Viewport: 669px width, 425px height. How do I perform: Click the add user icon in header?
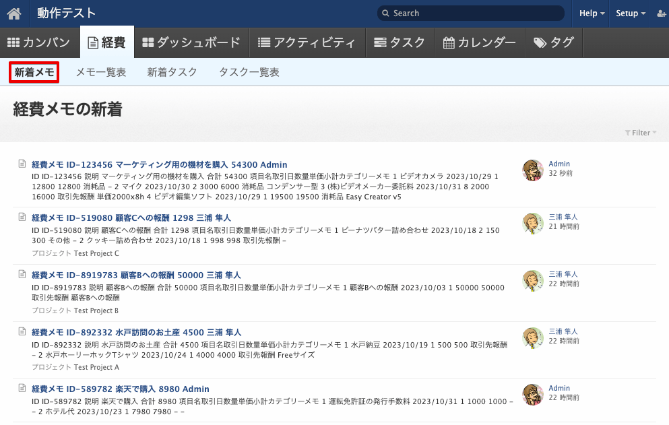click(x=662, y=13)
